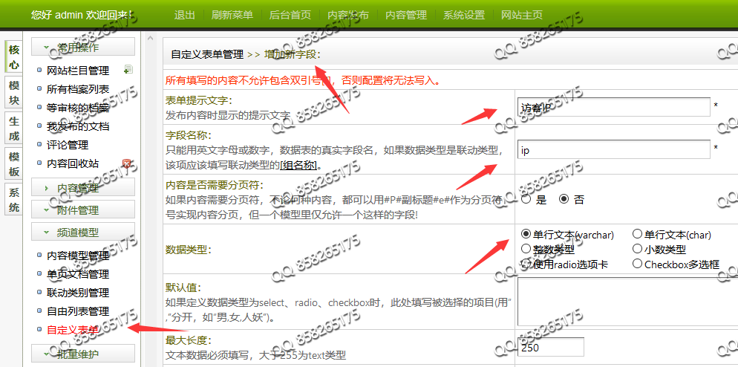Open the column quick-add icon beside 网站栏目管理

[x=128, y=70]
